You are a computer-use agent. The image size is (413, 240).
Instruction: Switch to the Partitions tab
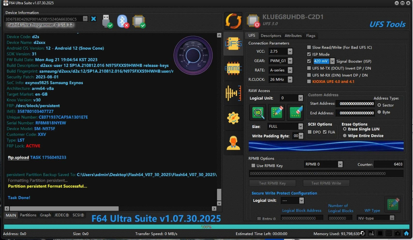pyautogui.click(x=28, y=215)
